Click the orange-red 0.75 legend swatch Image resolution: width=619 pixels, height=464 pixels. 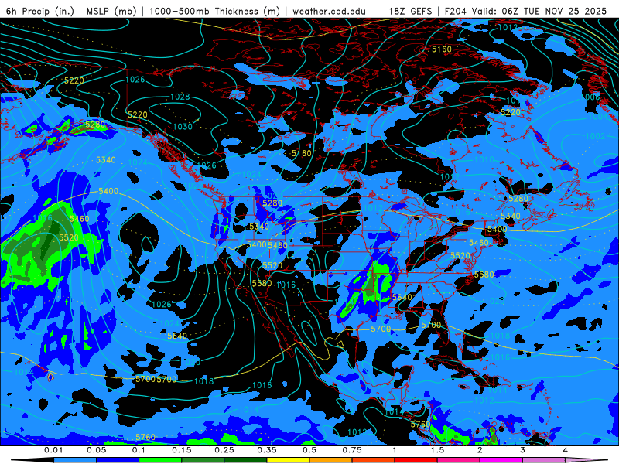374,460
